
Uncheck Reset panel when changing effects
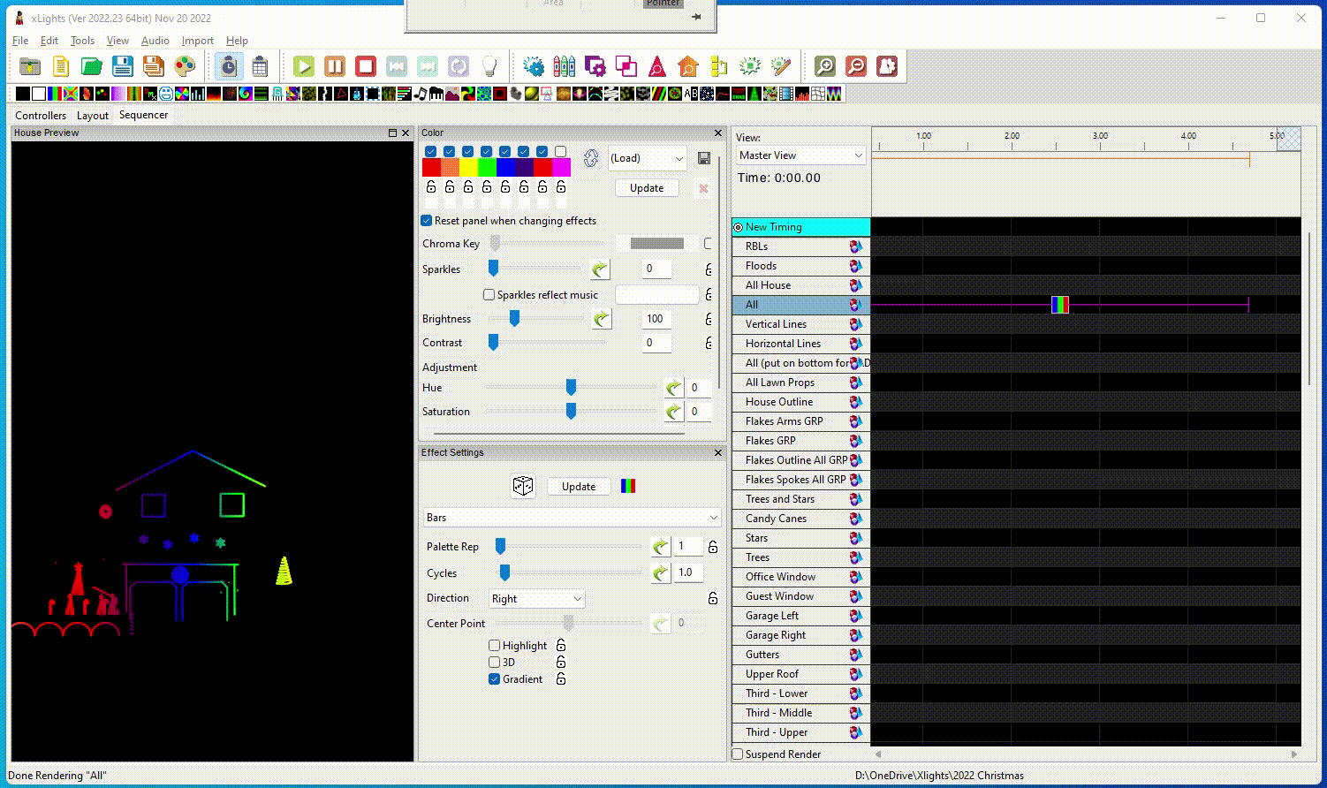pos(427,221)
